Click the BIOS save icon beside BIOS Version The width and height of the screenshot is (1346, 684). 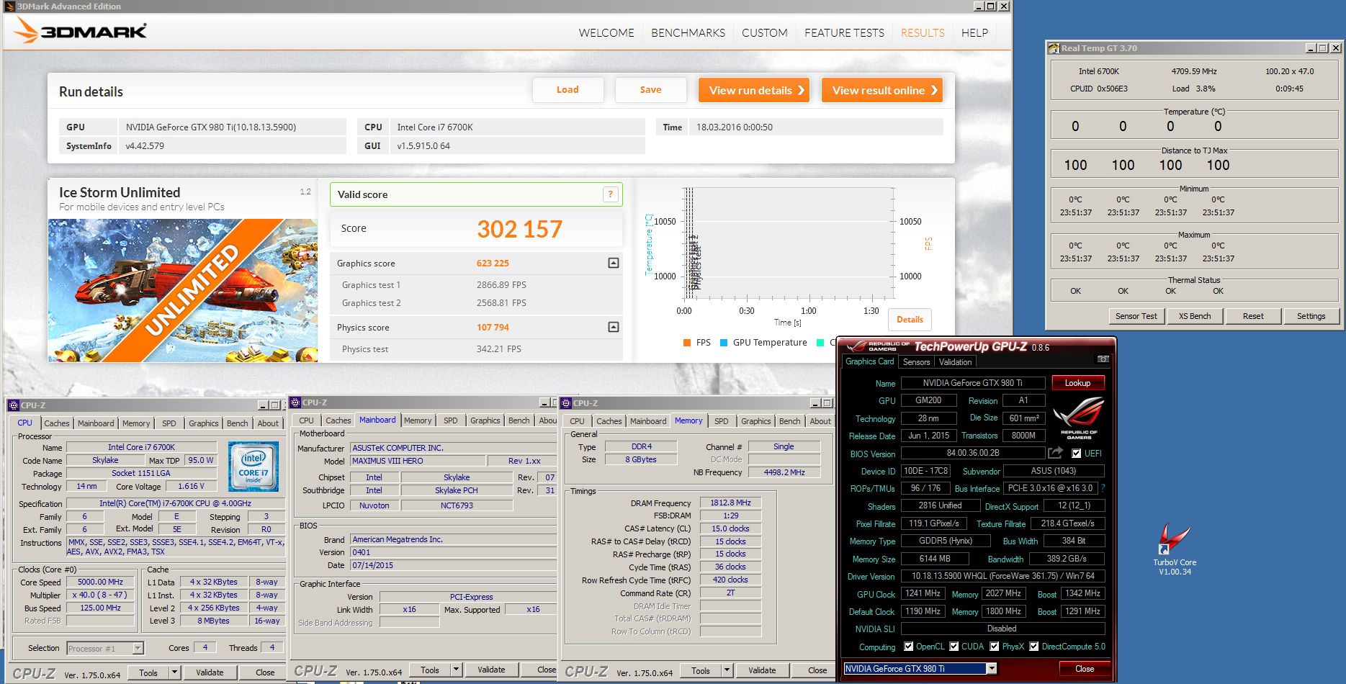1055,453
